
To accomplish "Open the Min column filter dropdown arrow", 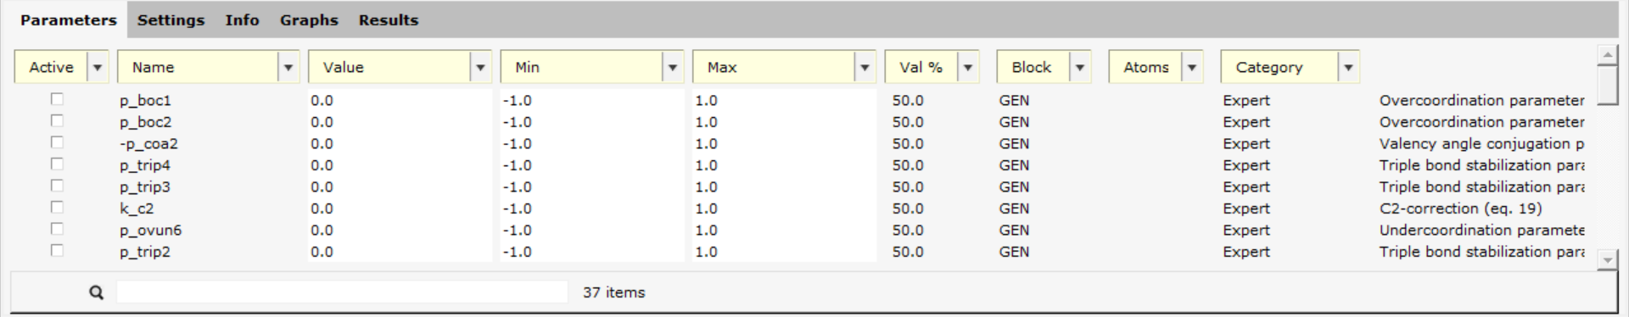I will pos(673,67).
